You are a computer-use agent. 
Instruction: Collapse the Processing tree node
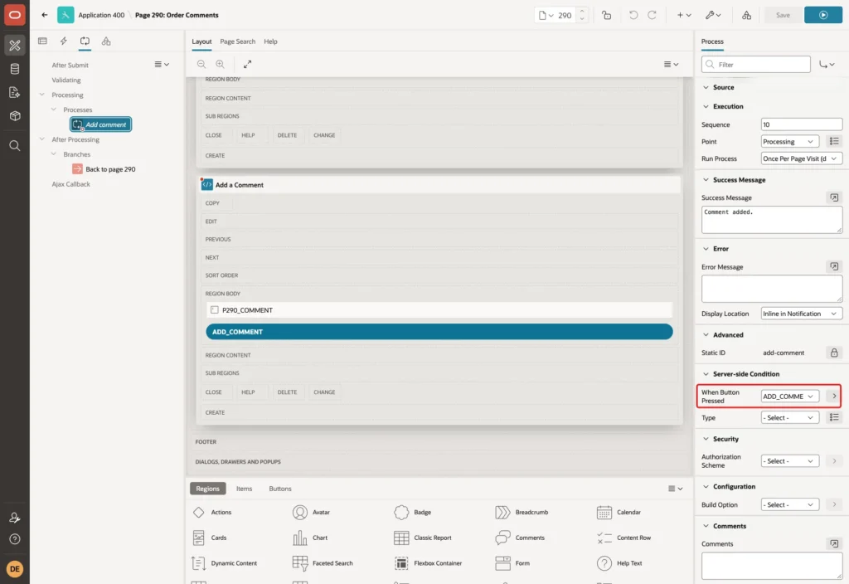click(41, 95)
